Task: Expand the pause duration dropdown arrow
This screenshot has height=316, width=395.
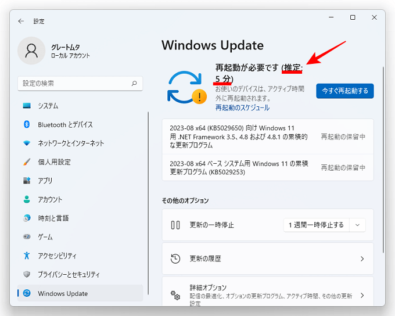Action: [x=357, y=225]
